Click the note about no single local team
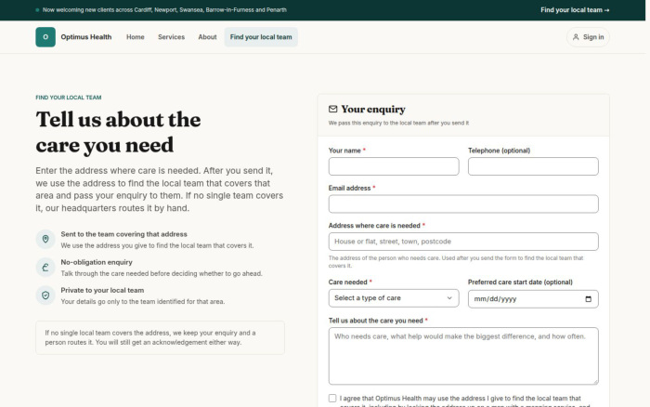The width and height of the screenshot is (650, 407). click(160, 337)
